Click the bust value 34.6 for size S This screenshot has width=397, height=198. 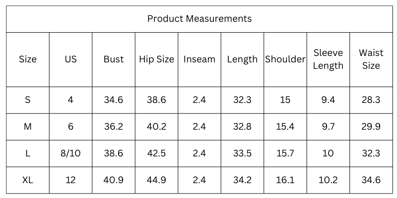coord(114,100)
